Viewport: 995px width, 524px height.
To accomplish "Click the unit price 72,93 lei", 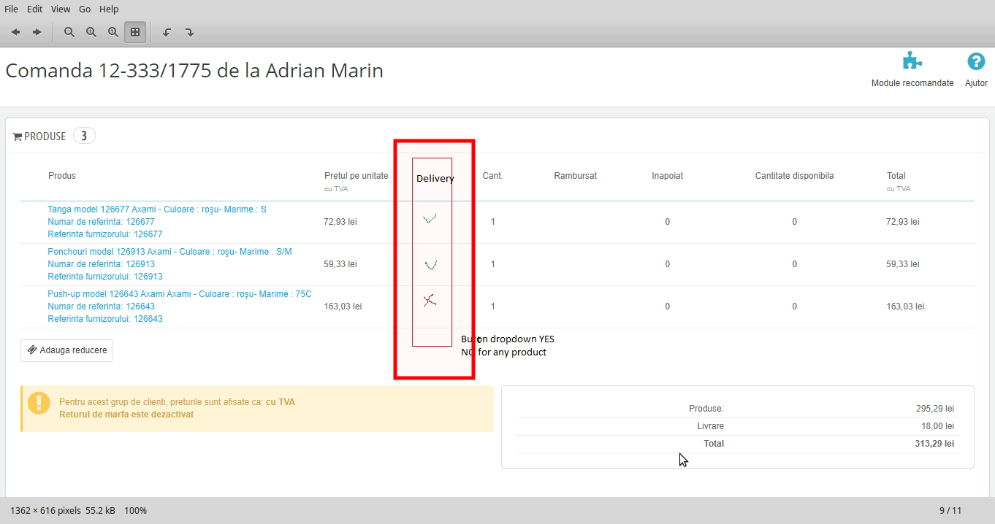I will point(340,222).
